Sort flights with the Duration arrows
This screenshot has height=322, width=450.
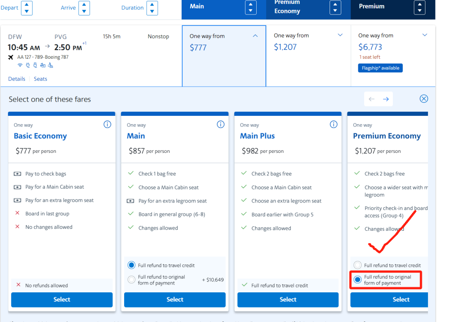tap(152, 8)
